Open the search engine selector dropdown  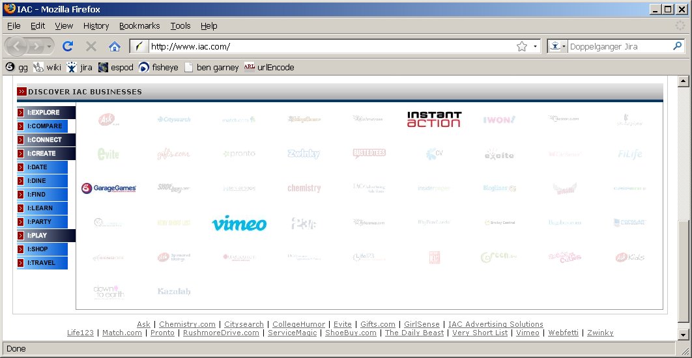[x=557, y=46]
